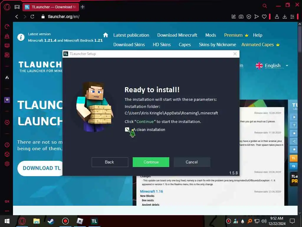Open Download Skins menu item
302x227 pixels.
tap(129, 45)
